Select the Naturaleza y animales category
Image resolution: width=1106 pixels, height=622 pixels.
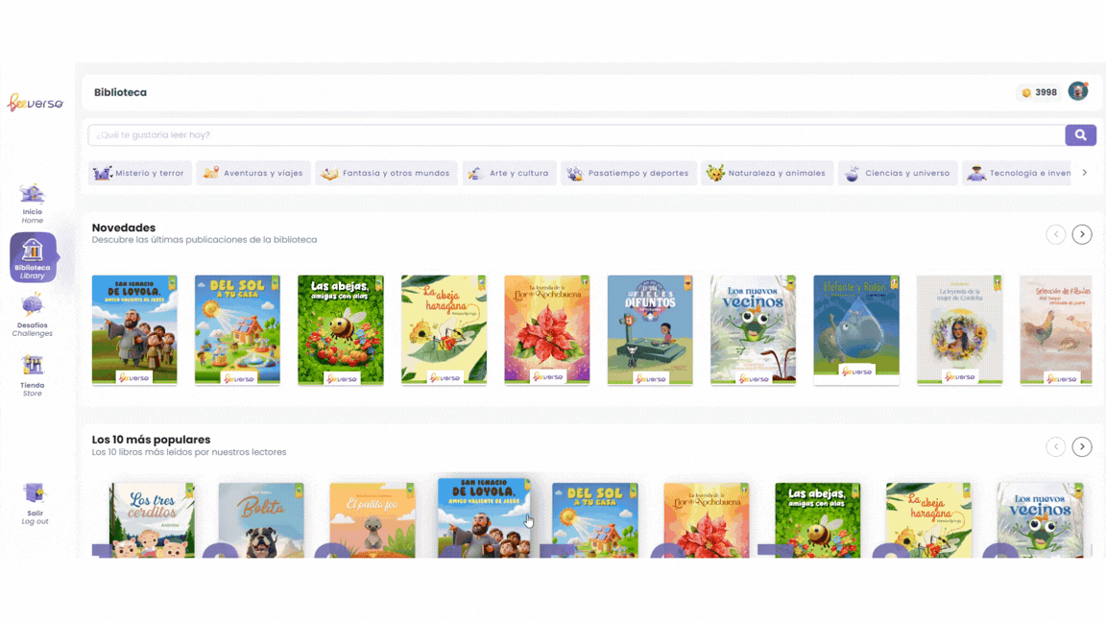(x=767, y=174)
